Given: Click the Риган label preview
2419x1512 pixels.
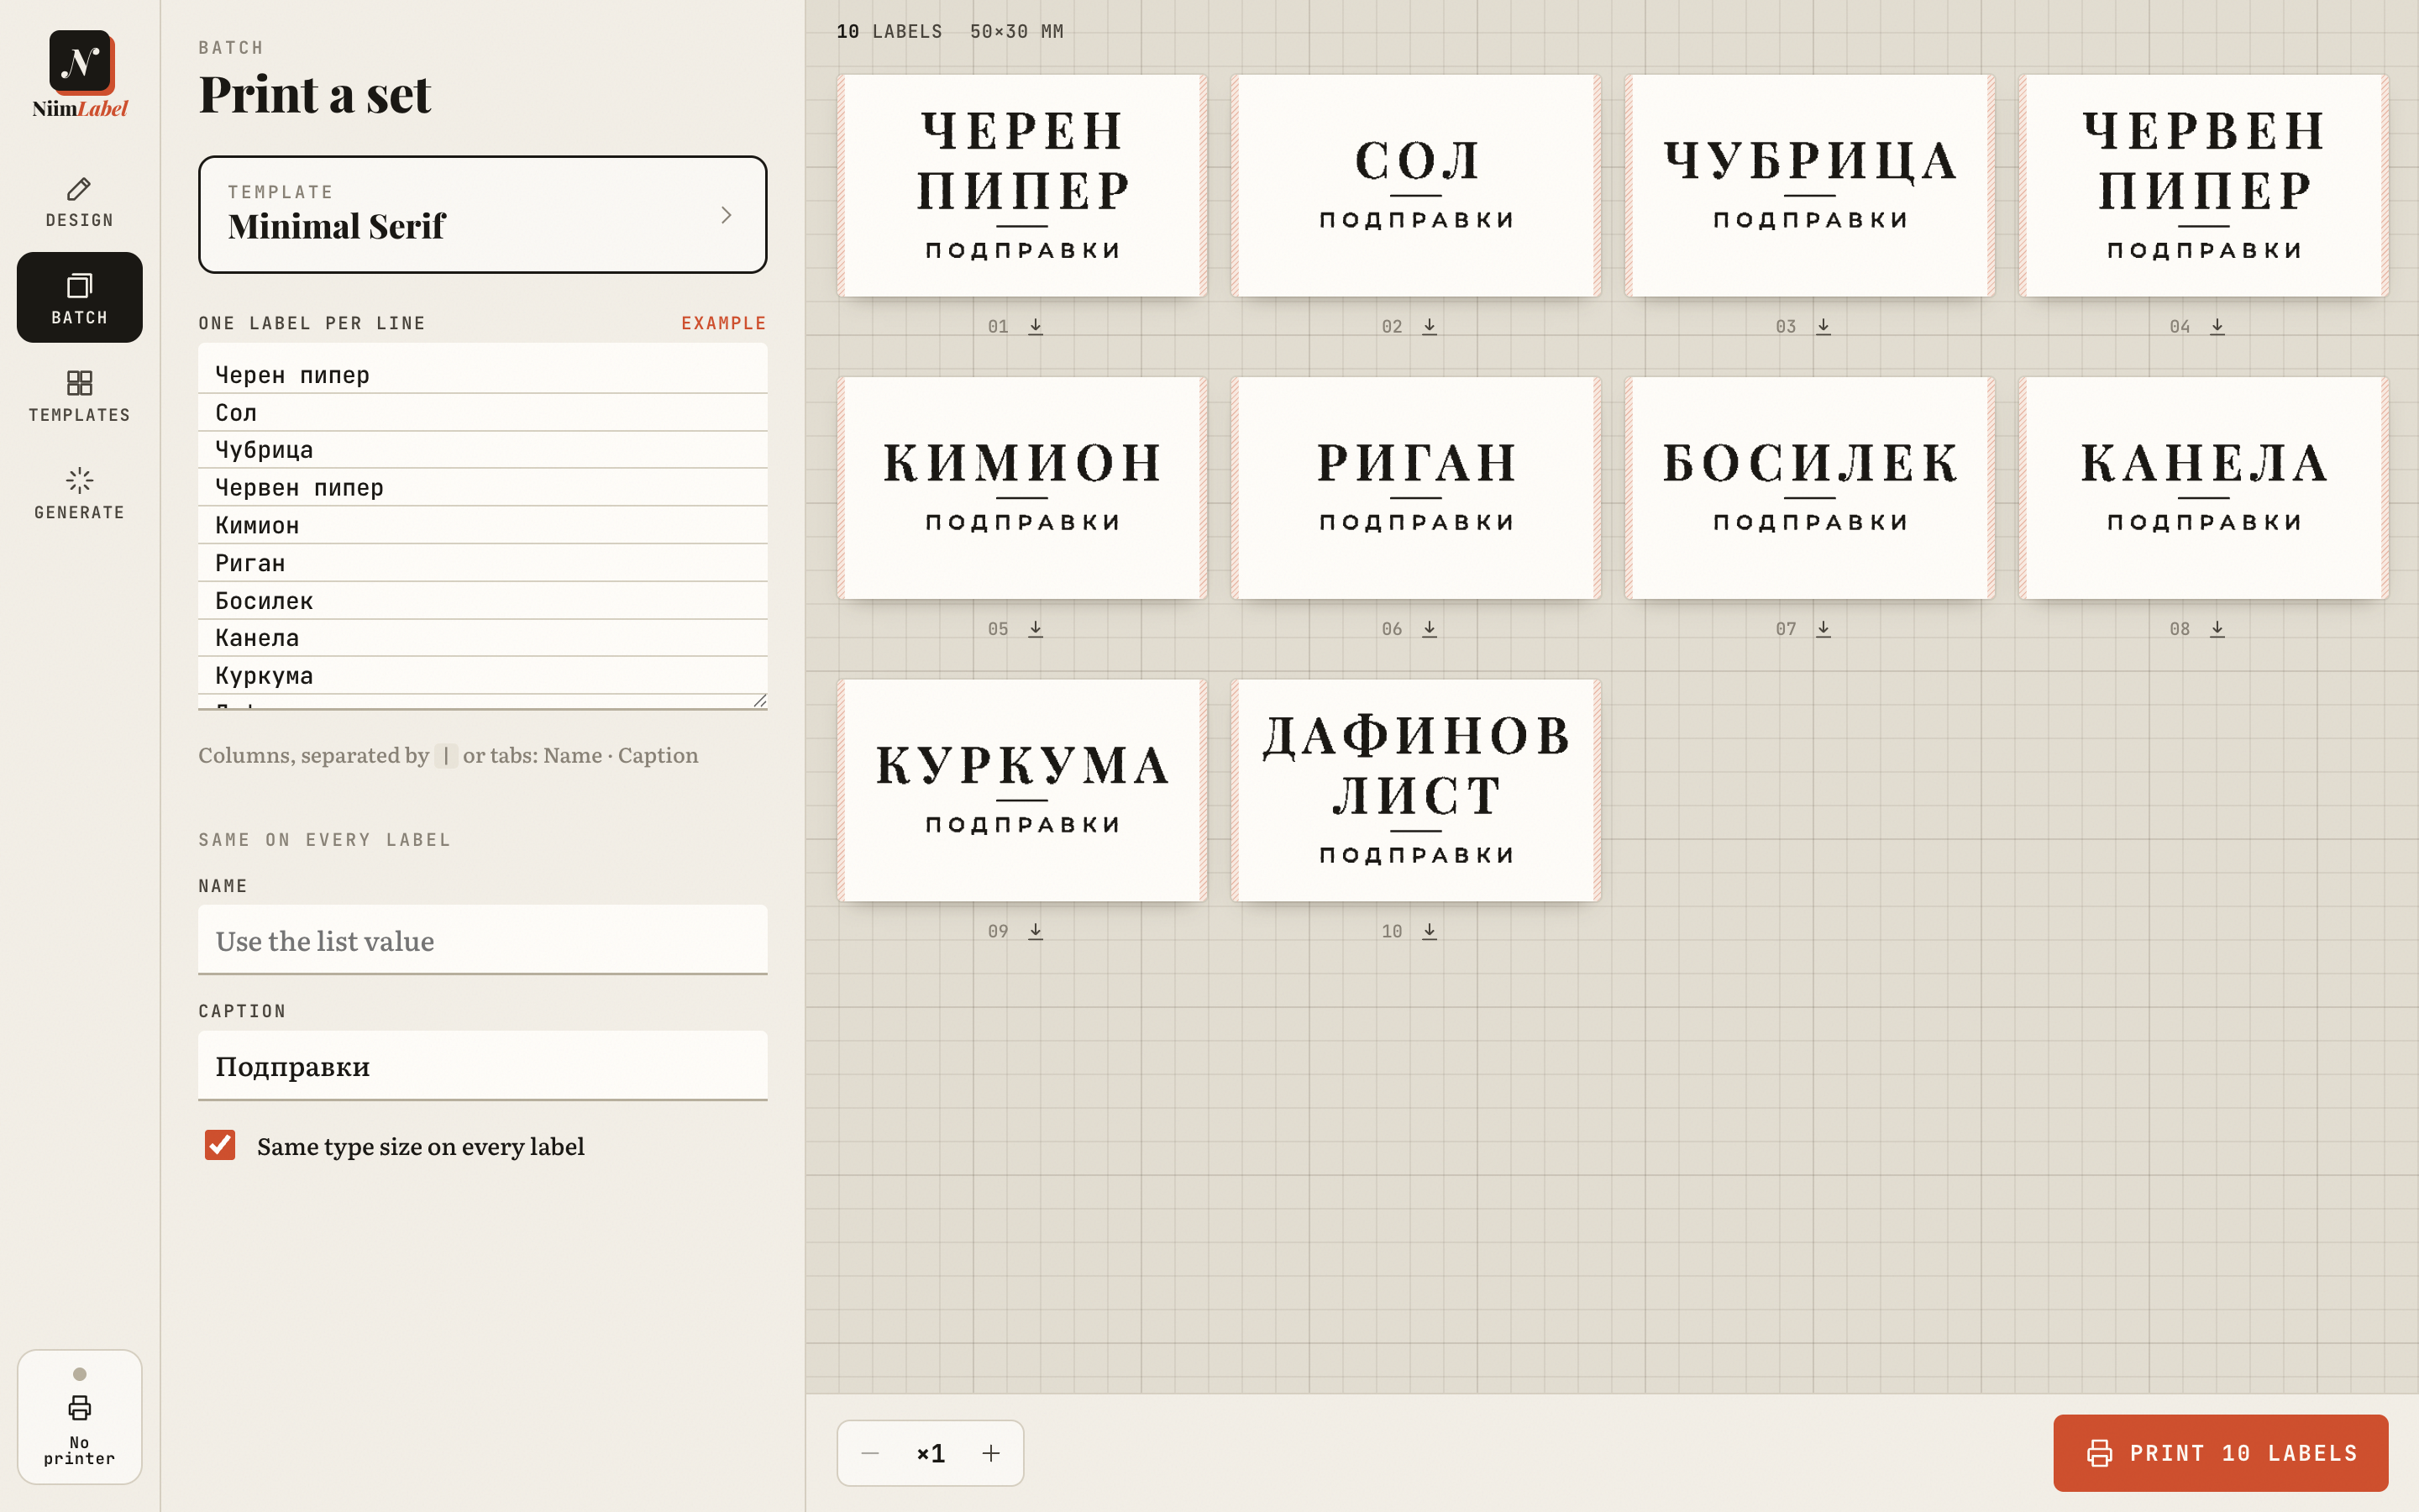Looking at the screenshot, I should click(1415, 488).
